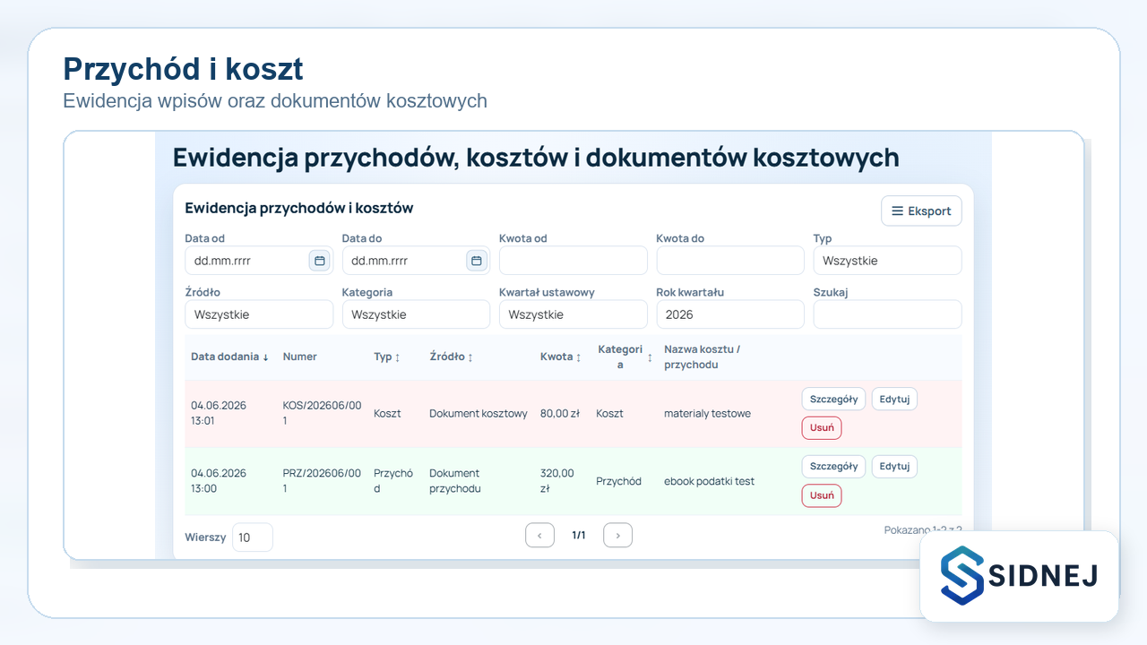Edytuj the PRZ/202606/001 income entry
Screen dimensions: 1147x645
(894, 466)
